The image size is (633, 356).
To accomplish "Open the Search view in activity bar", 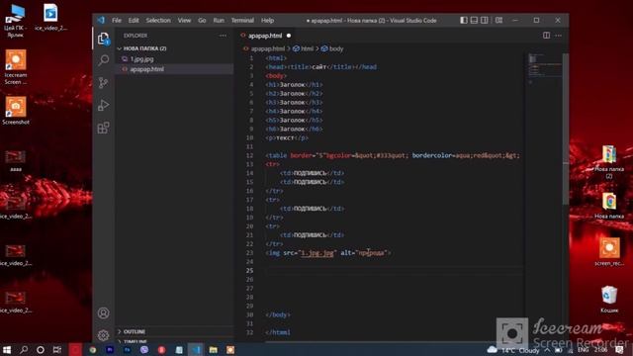I will point(103,60).
